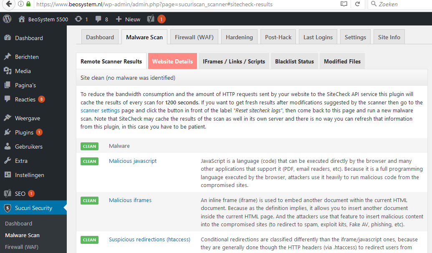432x253 pixels.
Task: Click the search magnifier icon
Action: (x=374, y=4)
